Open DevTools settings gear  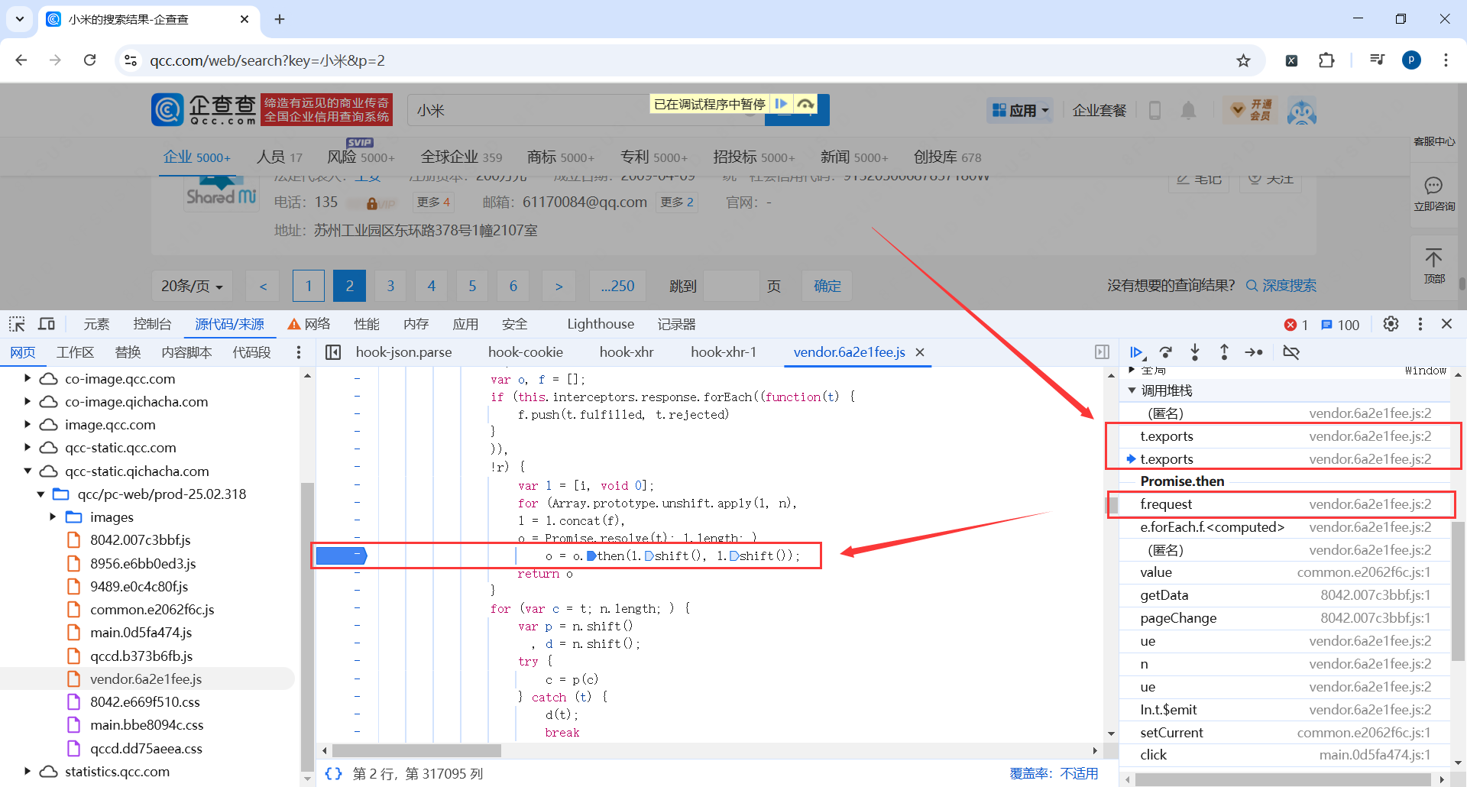tap(1391, 324)
